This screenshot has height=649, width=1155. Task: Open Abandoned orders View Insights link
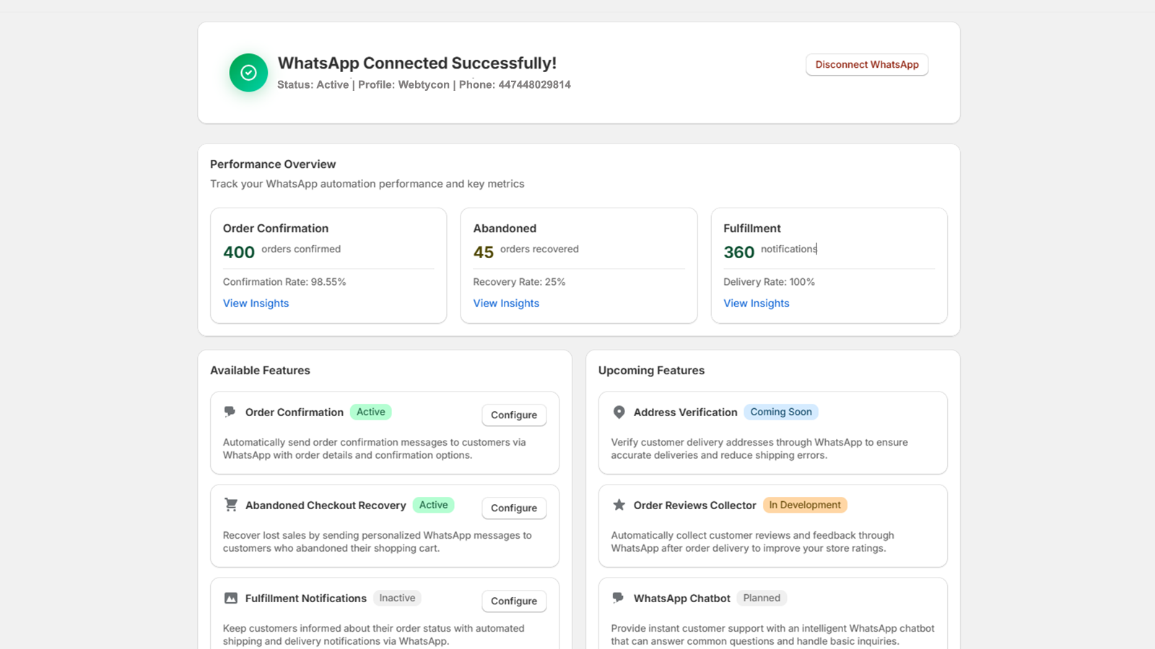point(506,303)
